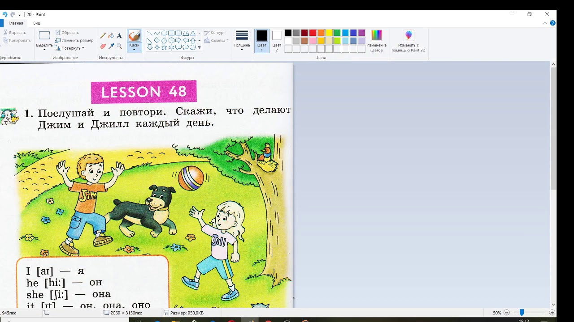Click the LESSON 48 heading on canvas

(143, 92)
